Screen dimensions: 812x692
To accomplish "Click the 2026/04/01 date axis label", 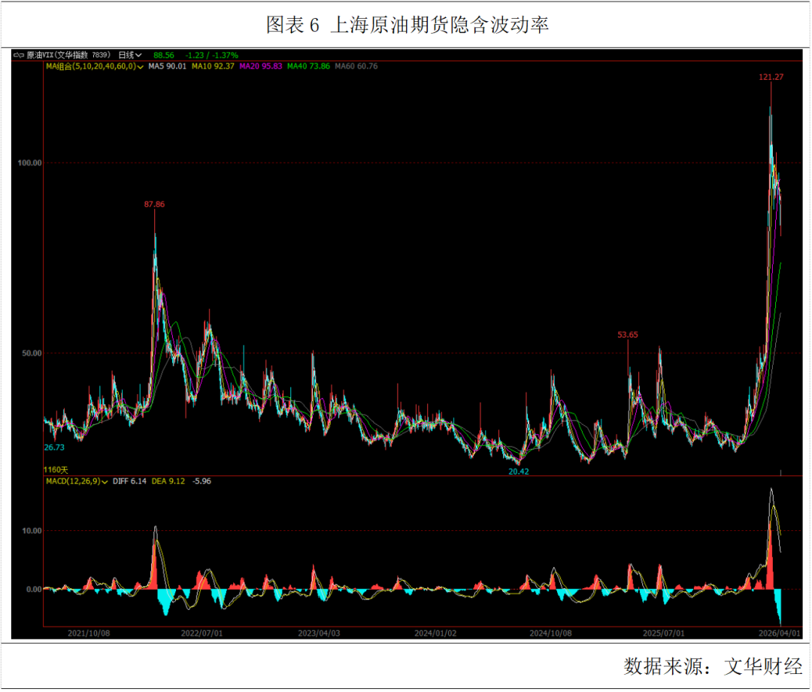I will (780, 633).
